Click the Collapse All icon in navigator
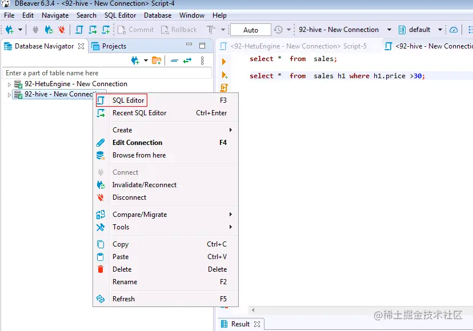473x331 pixels. (174, 60)
